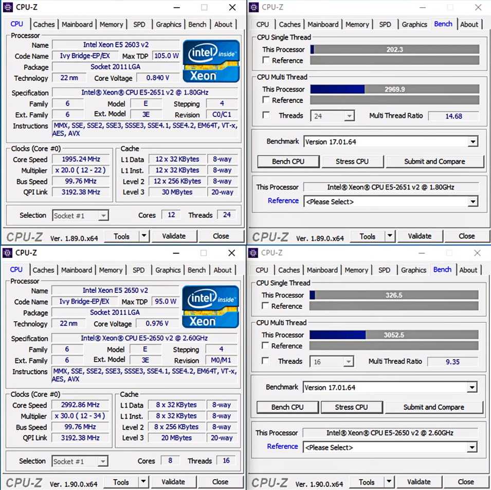Click Intel Xeon logo in E5 2650 v2 window
491x490 pixels.
click(210, 307)
